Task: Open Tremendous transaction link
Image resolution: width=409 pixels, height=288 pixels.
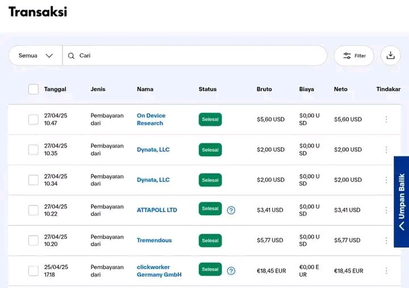Action: 154,240
